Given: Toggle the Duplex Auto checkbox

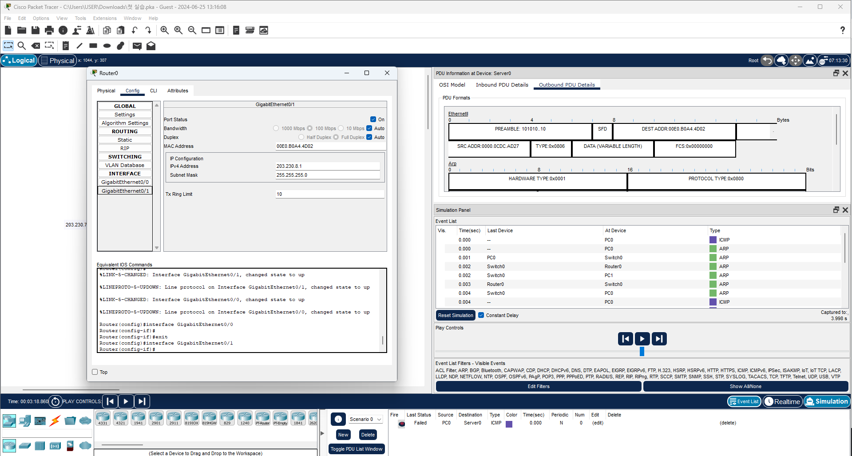Looking at the screenshot, I should (x=369, y=137).
